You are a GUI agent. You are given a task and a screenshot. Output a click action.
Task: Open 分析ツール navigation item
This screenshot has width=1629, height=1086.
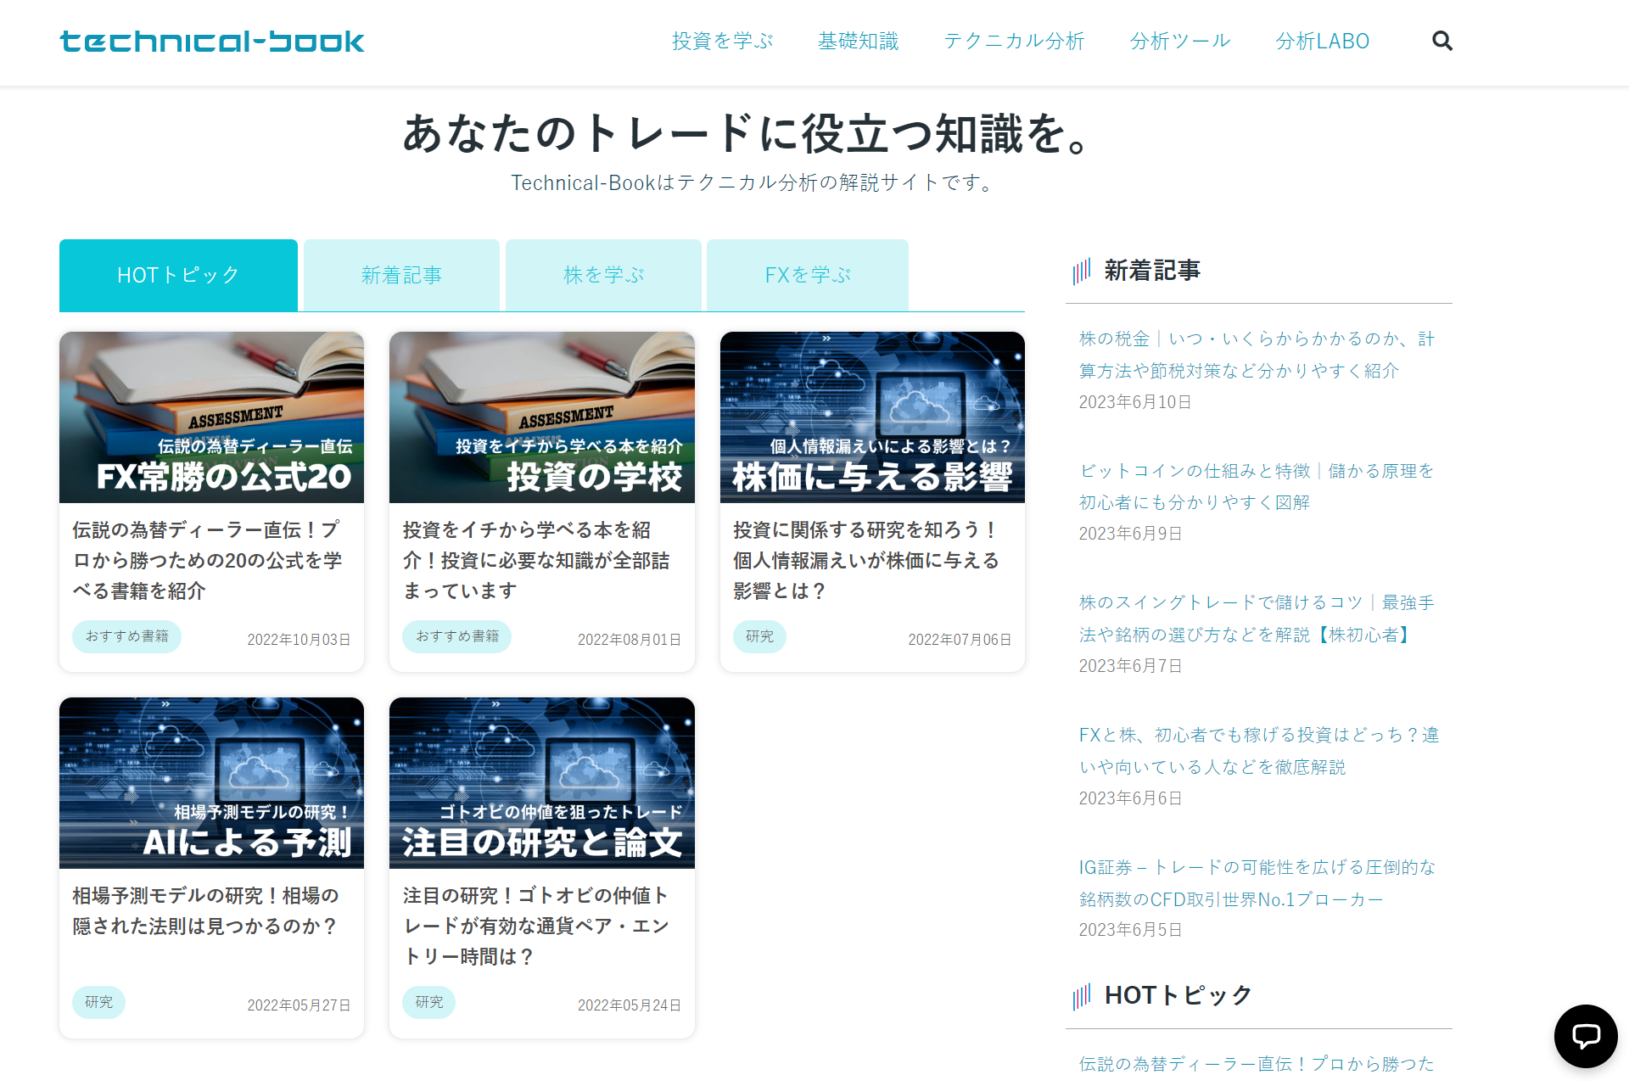(1179, 41)
